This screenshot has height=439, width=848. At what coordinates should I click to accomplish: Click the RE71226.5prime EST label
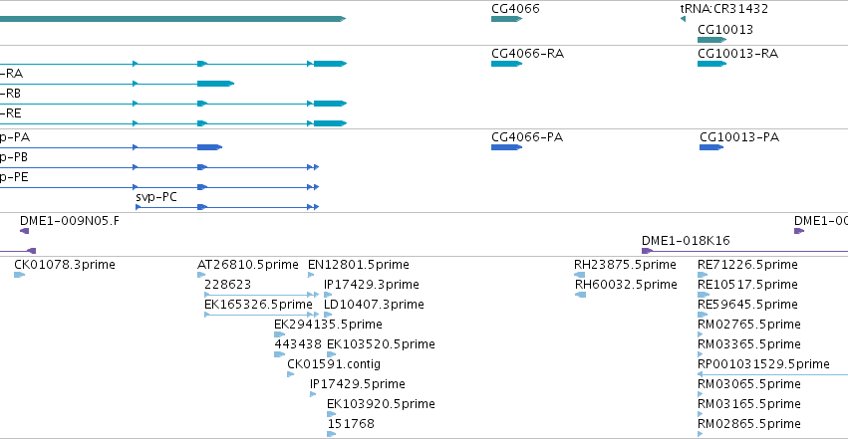[x=747, y=265]
